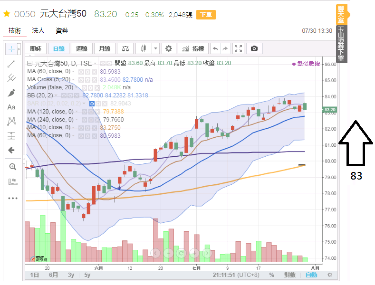Set the chart range to 6月

point(53,275)
